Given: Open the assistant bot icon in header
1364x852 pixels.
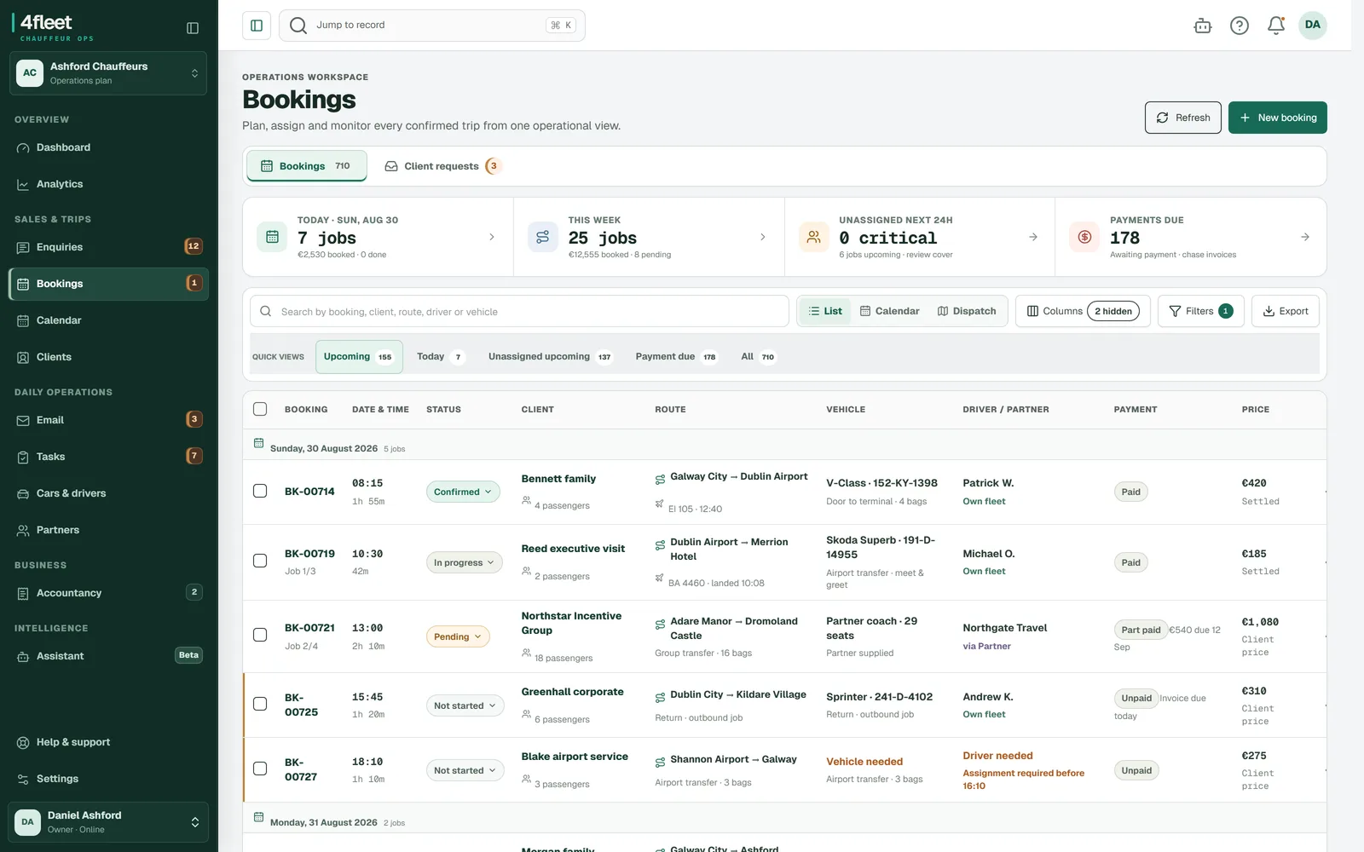Looking at the screenshot, I should click(x=1203, y=26).
